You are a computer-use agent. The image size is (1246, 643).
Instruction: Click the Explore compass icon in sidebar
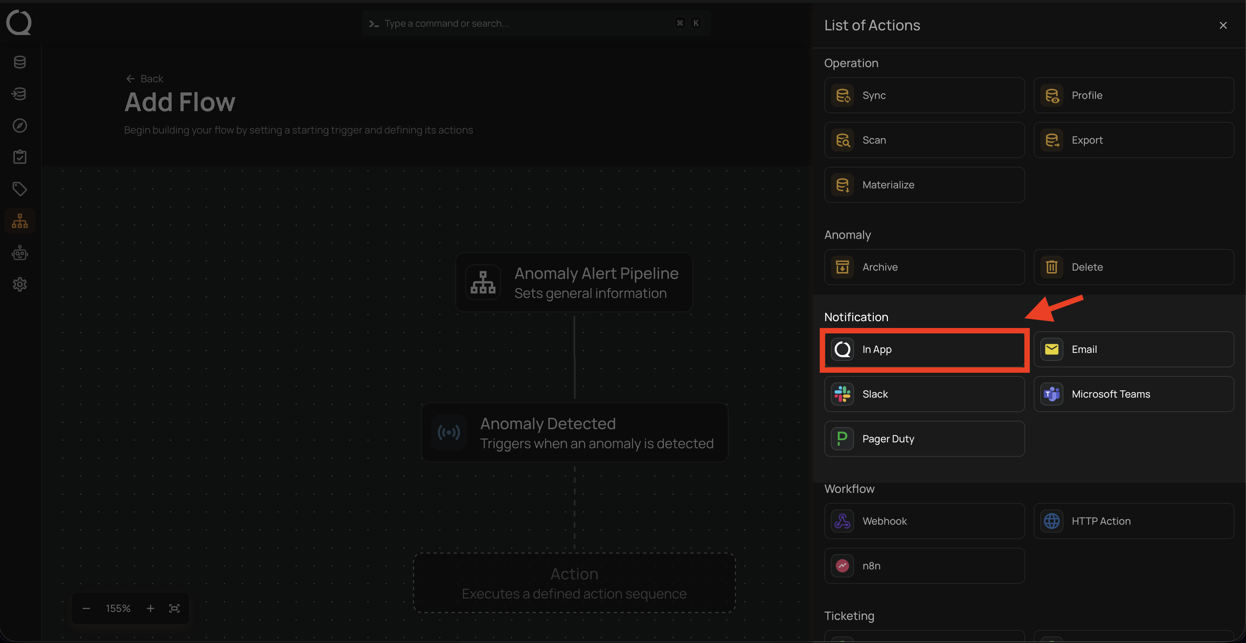coord(20,126)
